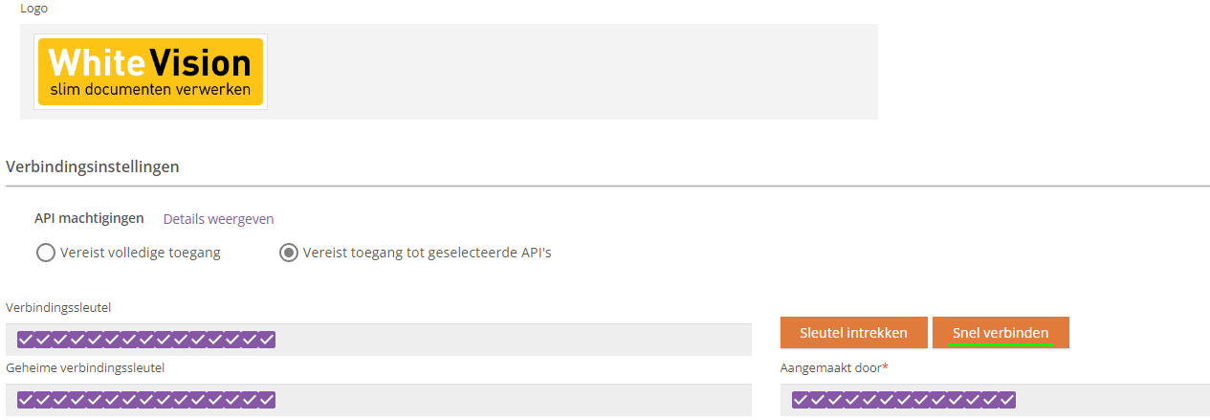The width and height of the screenshot is (1210, 420).
Task: Focus the 'Aangemaakt door' input field
Action: [995, 400]
